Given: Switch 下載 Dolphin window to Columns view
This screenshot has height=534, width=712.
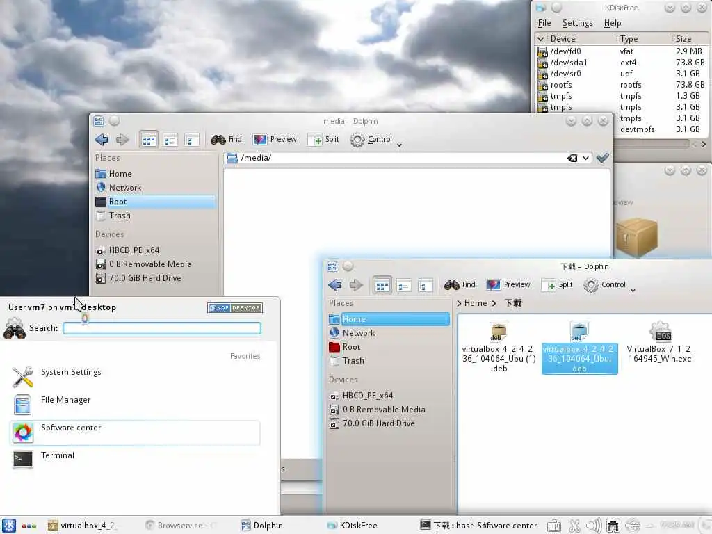Looking at the screenshot, I should pyautogui.click(x=425, y=286).
